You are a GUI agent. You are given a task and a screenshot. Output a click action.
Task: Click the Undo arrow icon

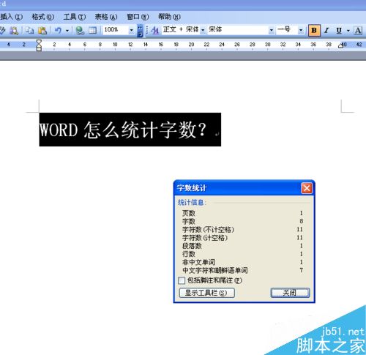pyautogui.click(x=58, y=31)
